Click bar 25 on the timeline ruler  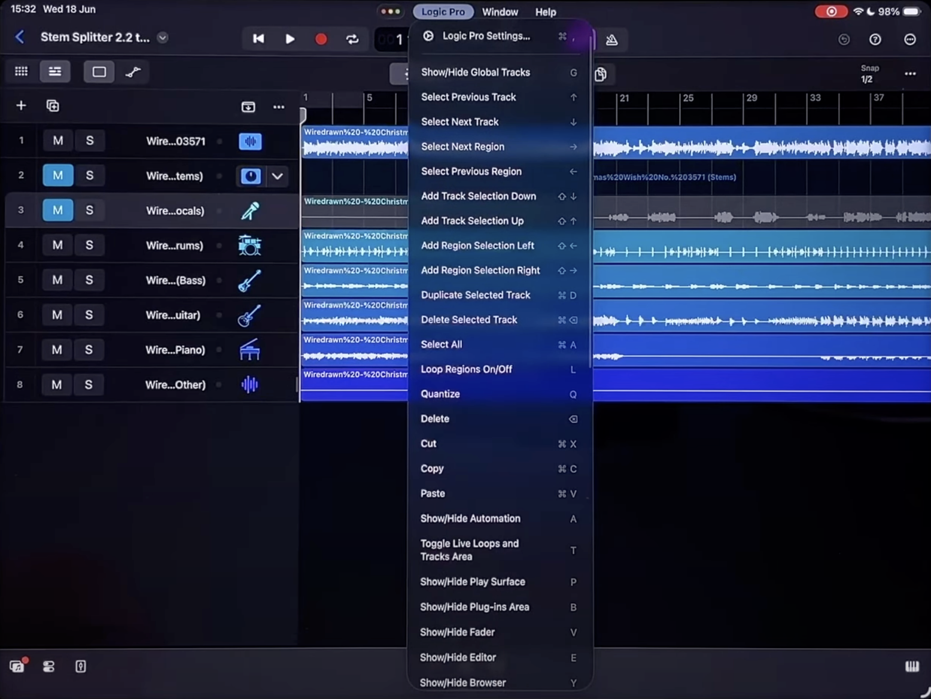pos(688,98)
